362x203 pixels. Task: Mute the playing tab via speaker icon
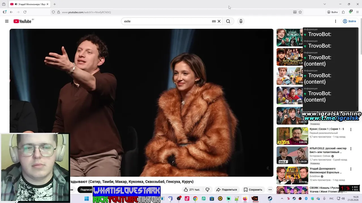coord(16,4)
